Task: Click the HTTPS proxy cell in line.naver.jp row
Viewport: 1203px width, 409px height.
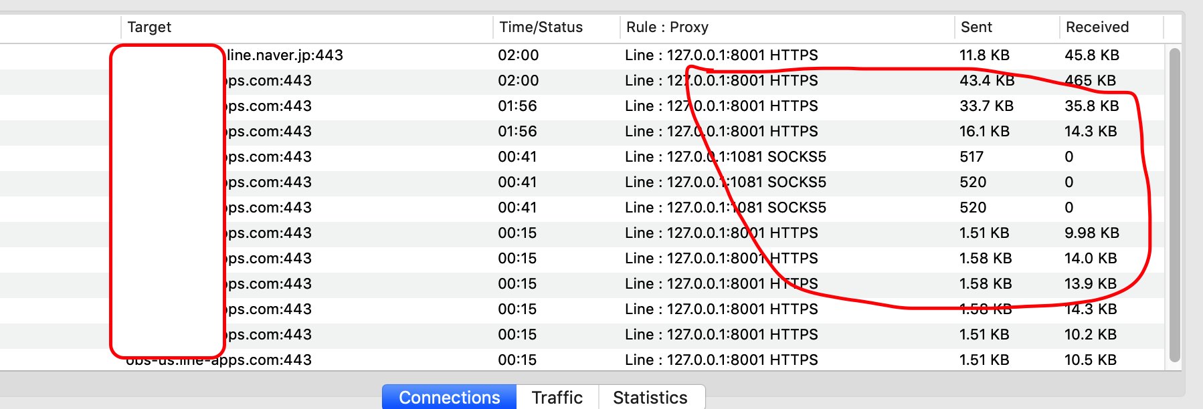Action: tap(721, 55)
